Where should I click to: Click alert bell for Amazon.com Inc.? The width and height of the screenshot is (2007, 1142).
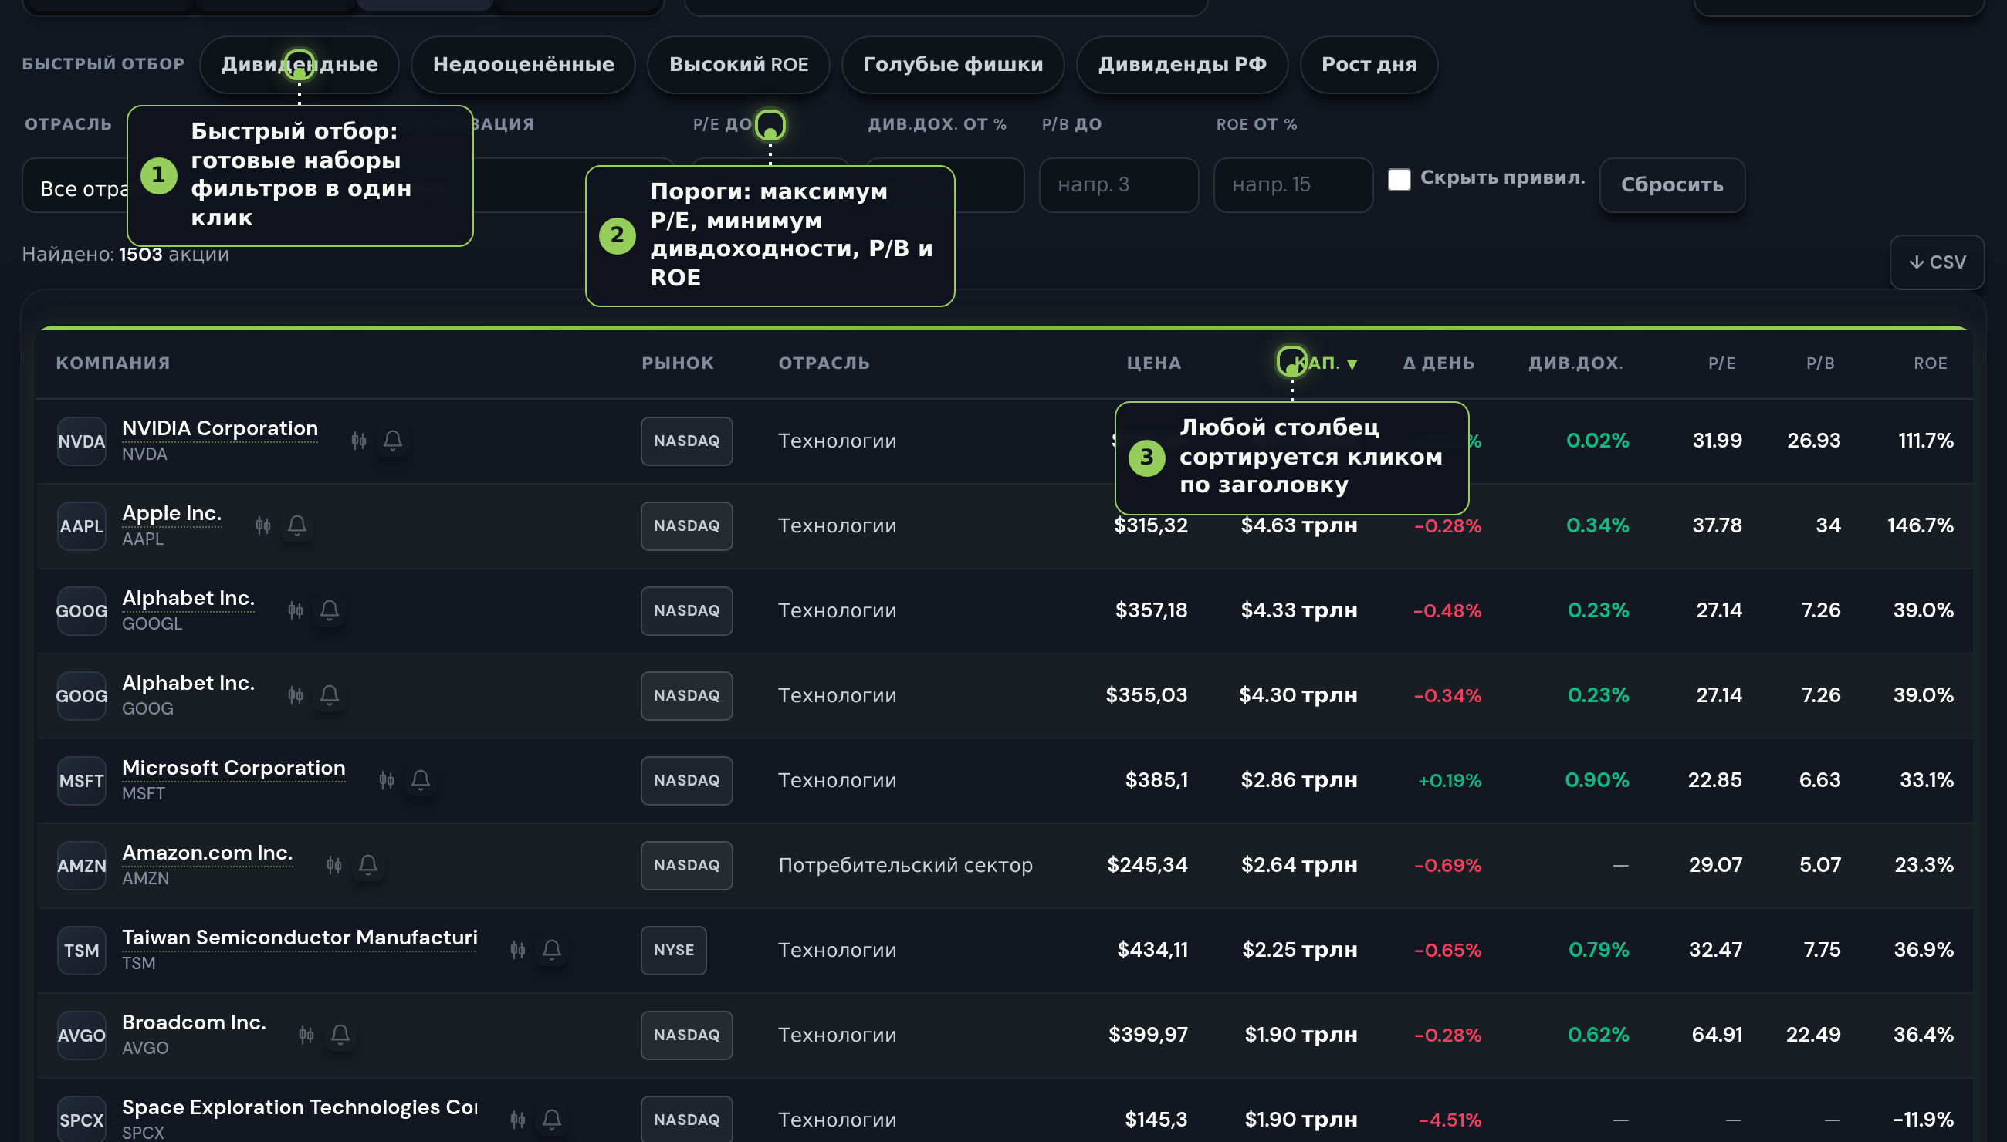[x=368, y=865]
